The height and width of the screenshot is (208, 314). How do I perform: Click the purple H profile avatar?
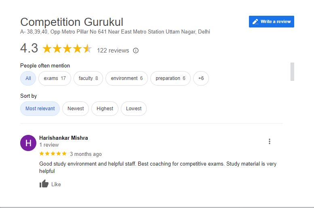[x=28, y=143]
